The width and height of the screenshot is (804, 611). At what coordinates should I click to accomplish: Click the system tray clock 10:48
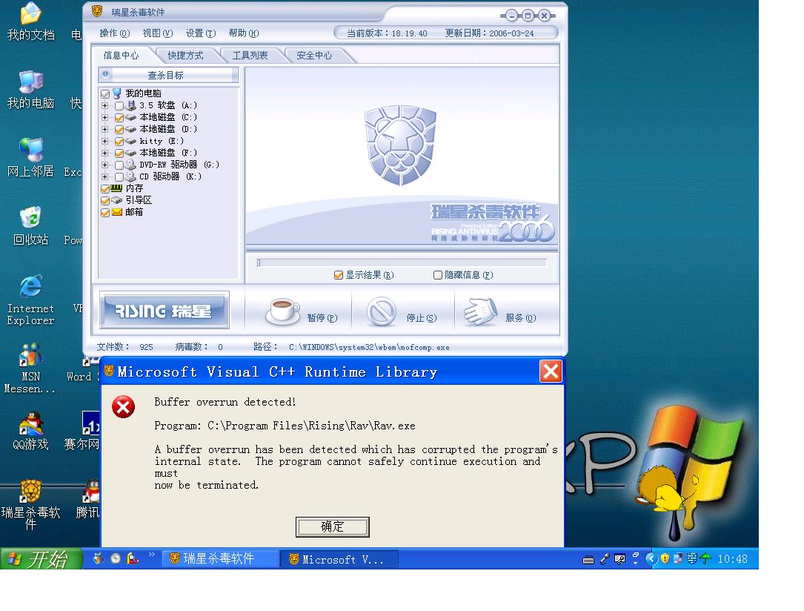pyautogui.click(x=732, y=558)
